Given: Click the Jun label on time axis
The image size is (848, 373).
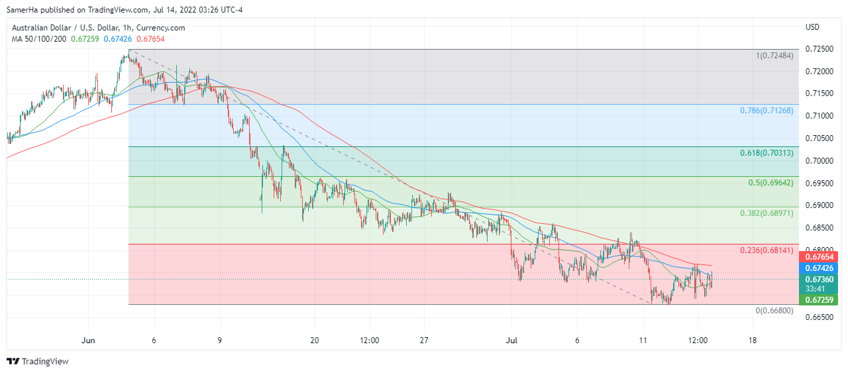Looking at the screenshot, I should click(x=88, y=341).
